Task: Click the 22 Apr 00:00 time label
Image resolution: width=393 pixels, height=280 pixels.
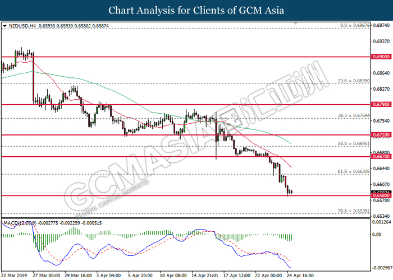Action: pyautogui.click(x=268, y=276)
